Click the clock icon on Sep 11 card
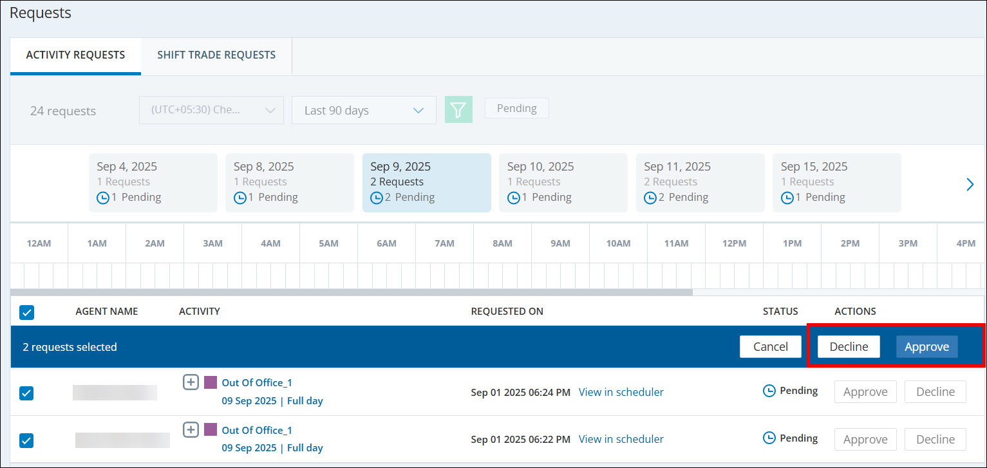 (x=650, y=198)
